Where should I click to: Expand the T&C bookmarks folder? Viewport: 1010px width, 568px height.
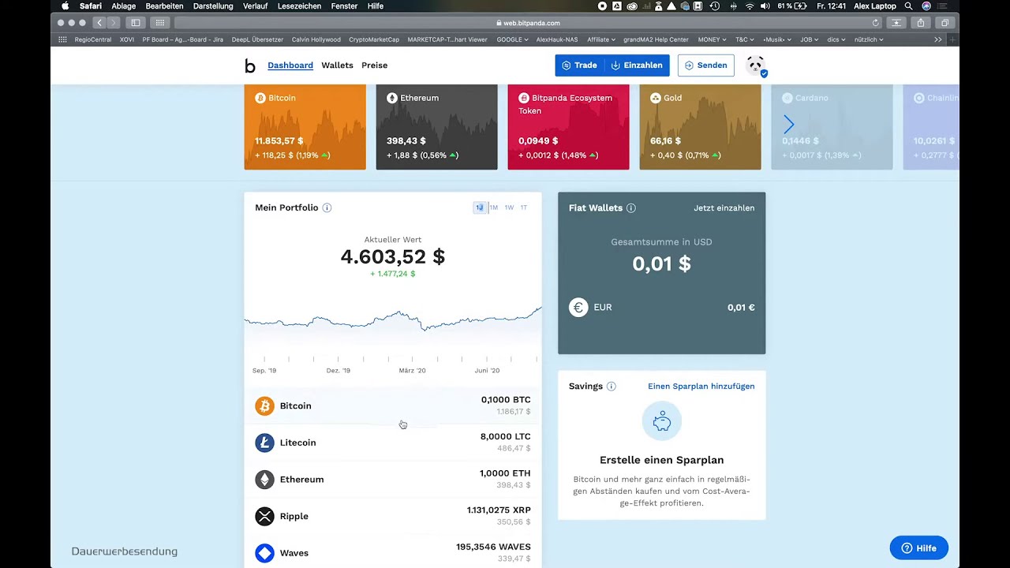(x=744, y=39)
